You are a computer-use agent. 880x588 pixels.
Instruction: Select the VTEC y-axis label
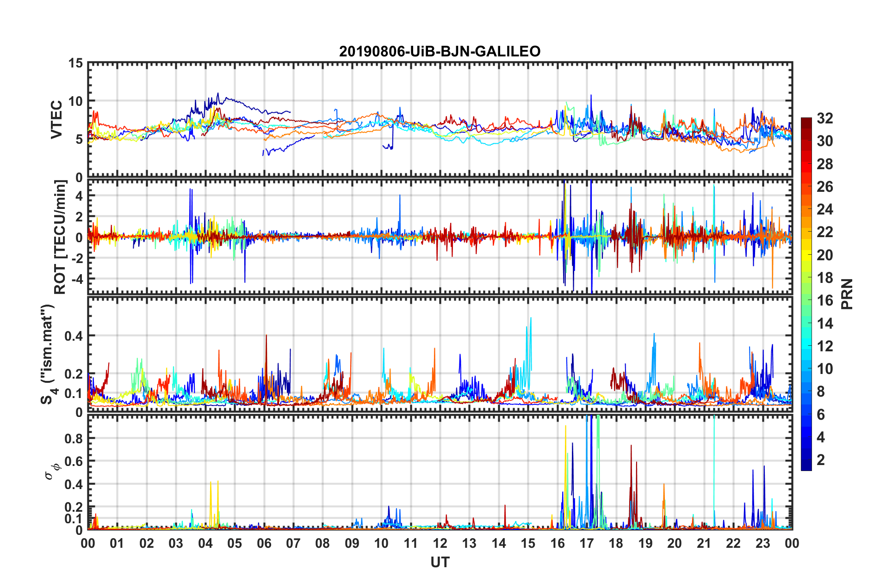pyautogui.click(x=56, y=120)
